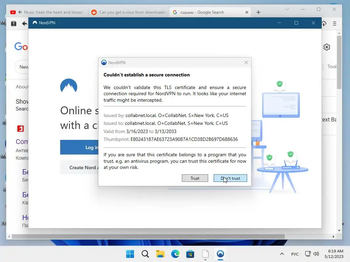The height and width of the screenshot is (262, 350).
Task: Open the browser hamburger menu
Action: (334, 24)
